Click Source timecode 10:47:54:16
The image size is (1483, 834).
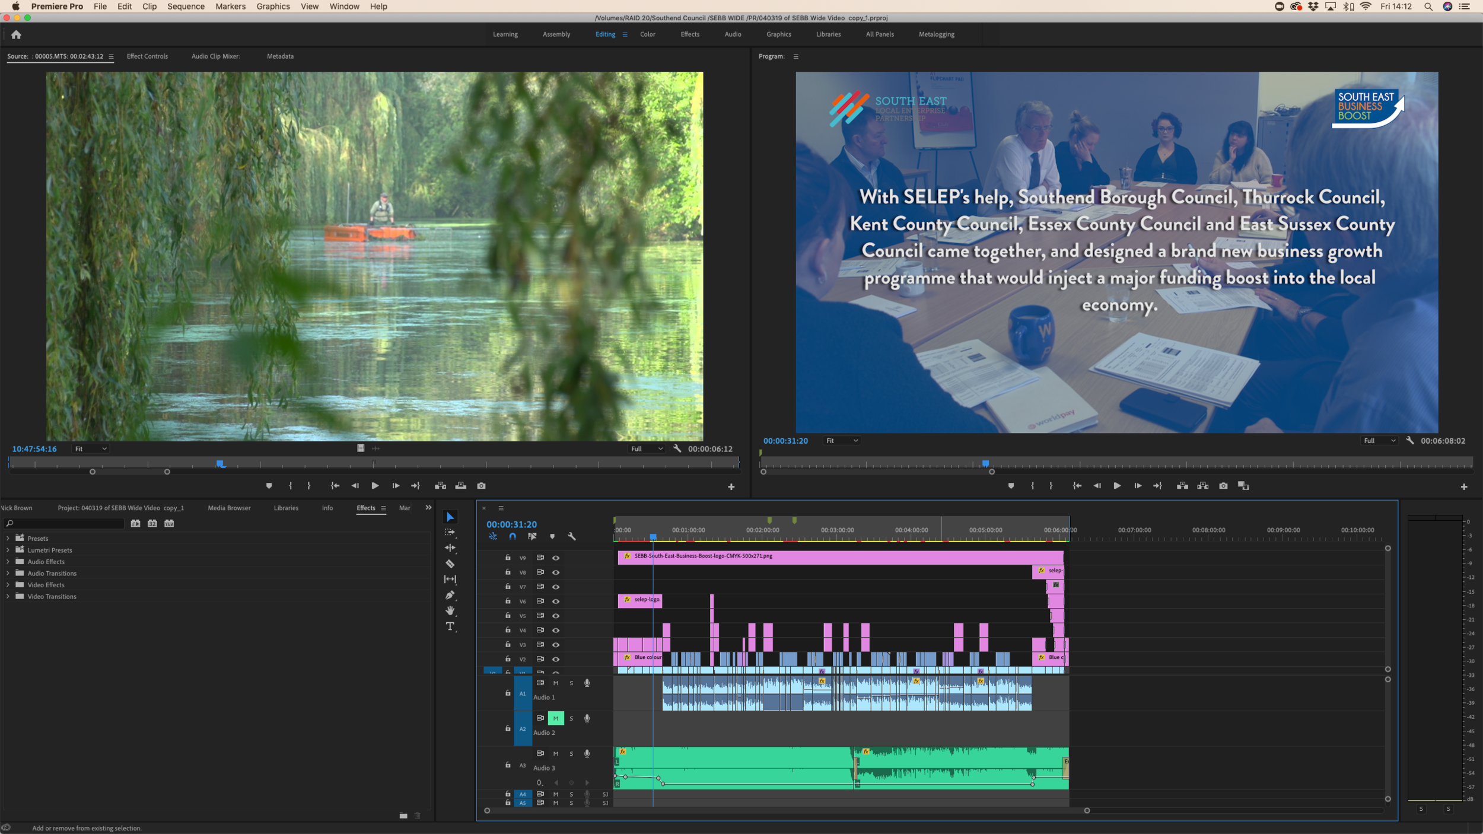34,449
